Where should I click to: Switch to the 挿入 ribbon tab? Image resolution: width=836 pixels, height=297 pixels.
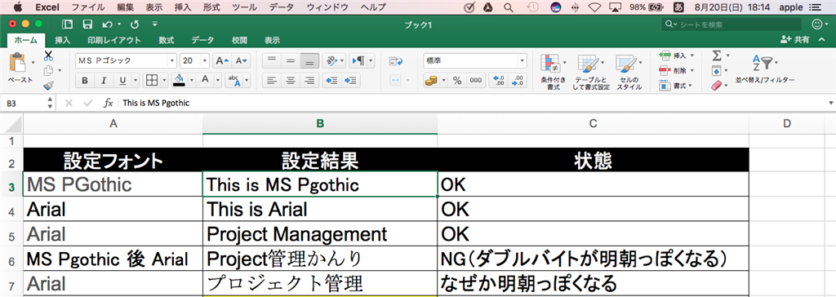click(62, 40)
